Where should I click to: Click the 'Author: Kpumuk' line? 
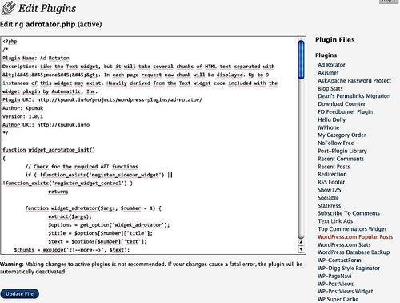(22, 108)
